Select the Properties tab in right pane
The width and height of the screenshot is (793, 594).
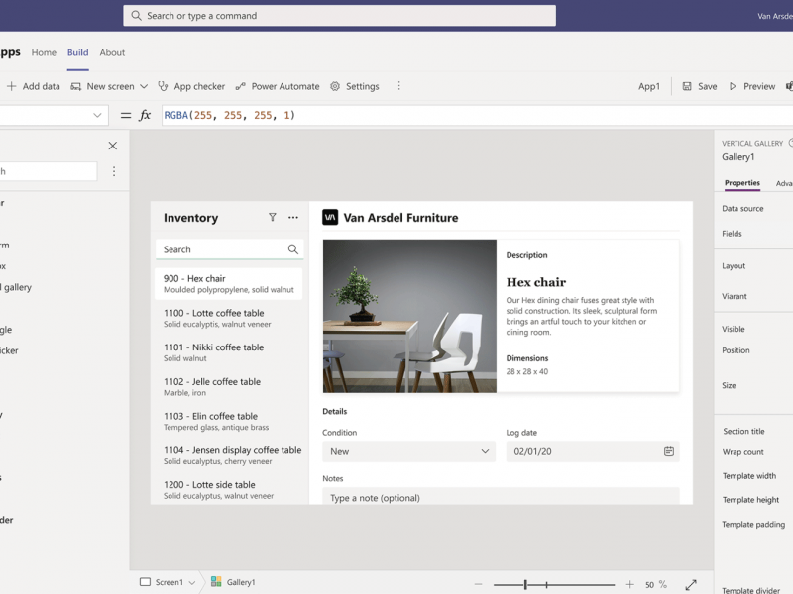741,183
